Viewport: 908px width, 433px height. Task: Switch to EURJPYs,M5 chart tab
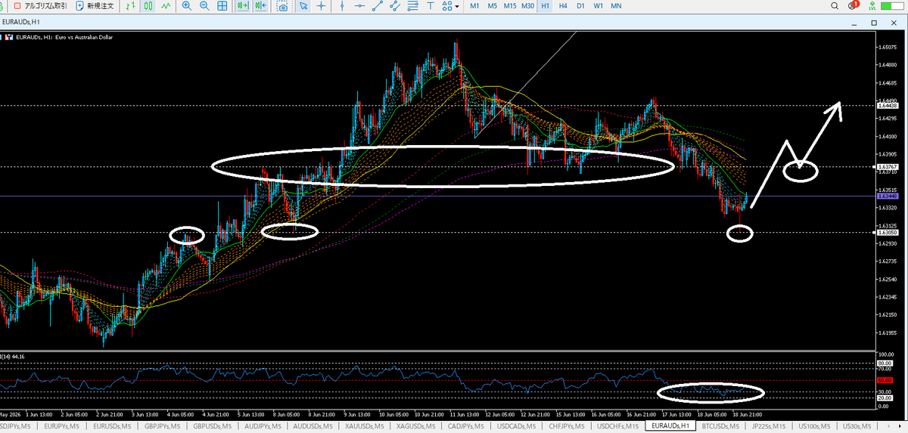[x=63, y=427]
